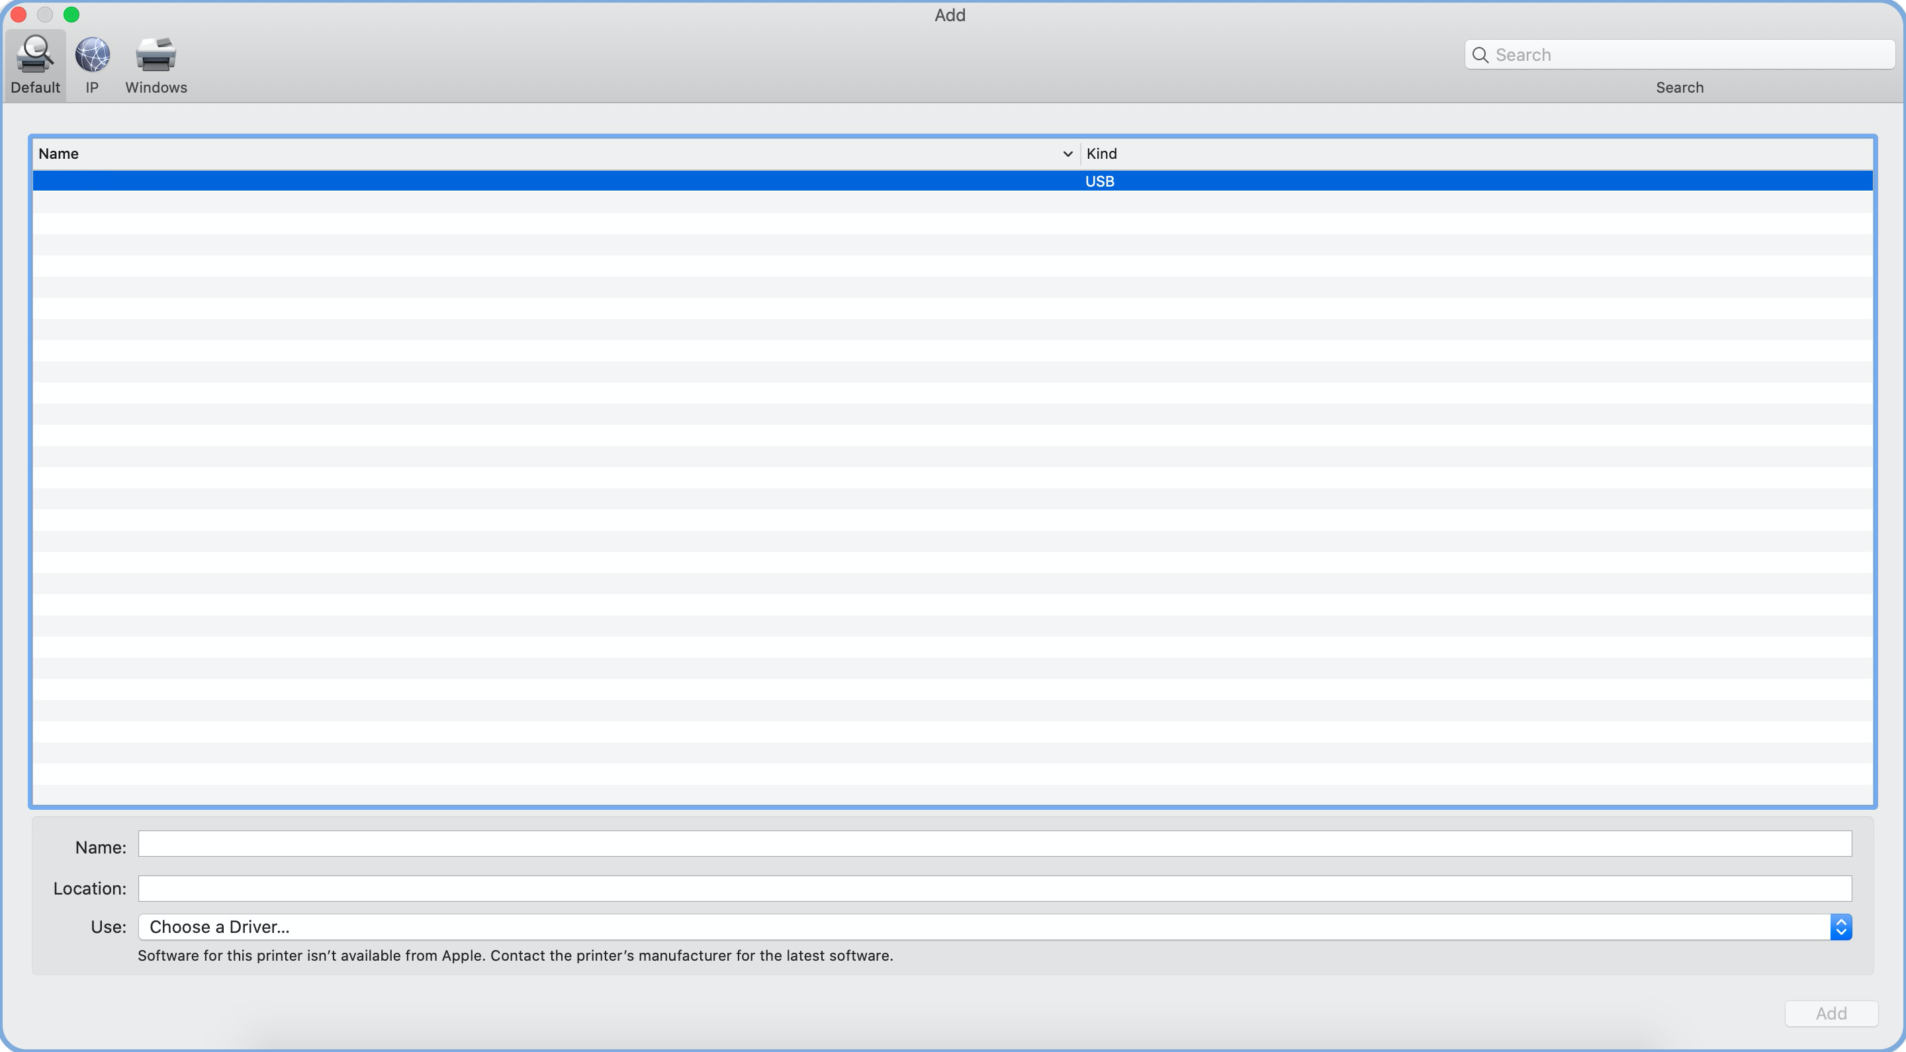Switch to the IP globe icon
Viewport: 1906px width, 1052px height.
(x=92, y=54)
